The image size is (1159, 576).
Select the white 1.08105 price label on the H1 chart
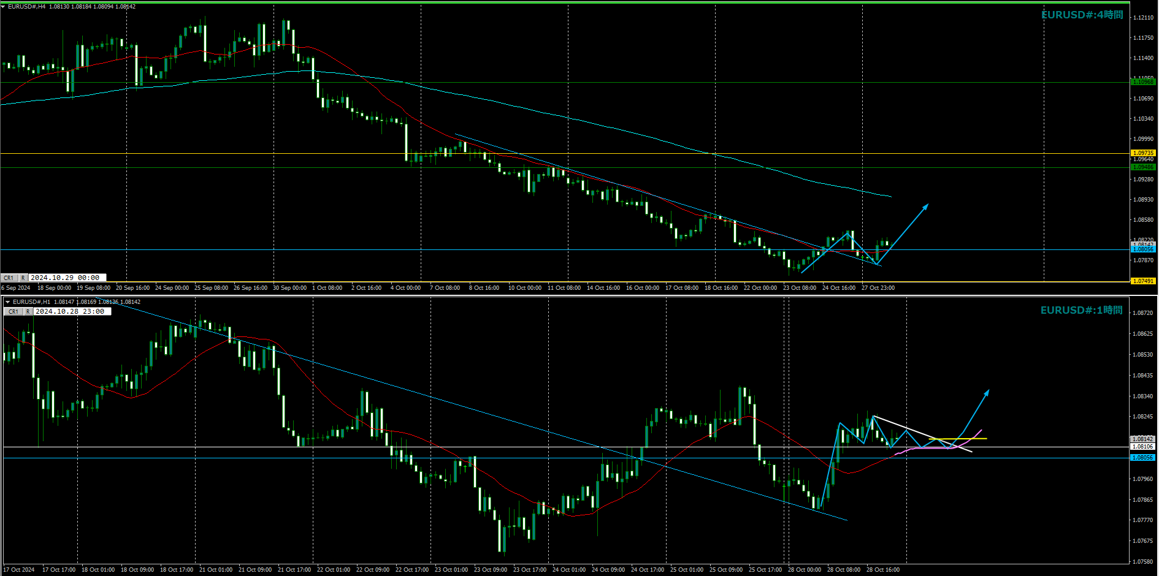tap(1143, 447)
